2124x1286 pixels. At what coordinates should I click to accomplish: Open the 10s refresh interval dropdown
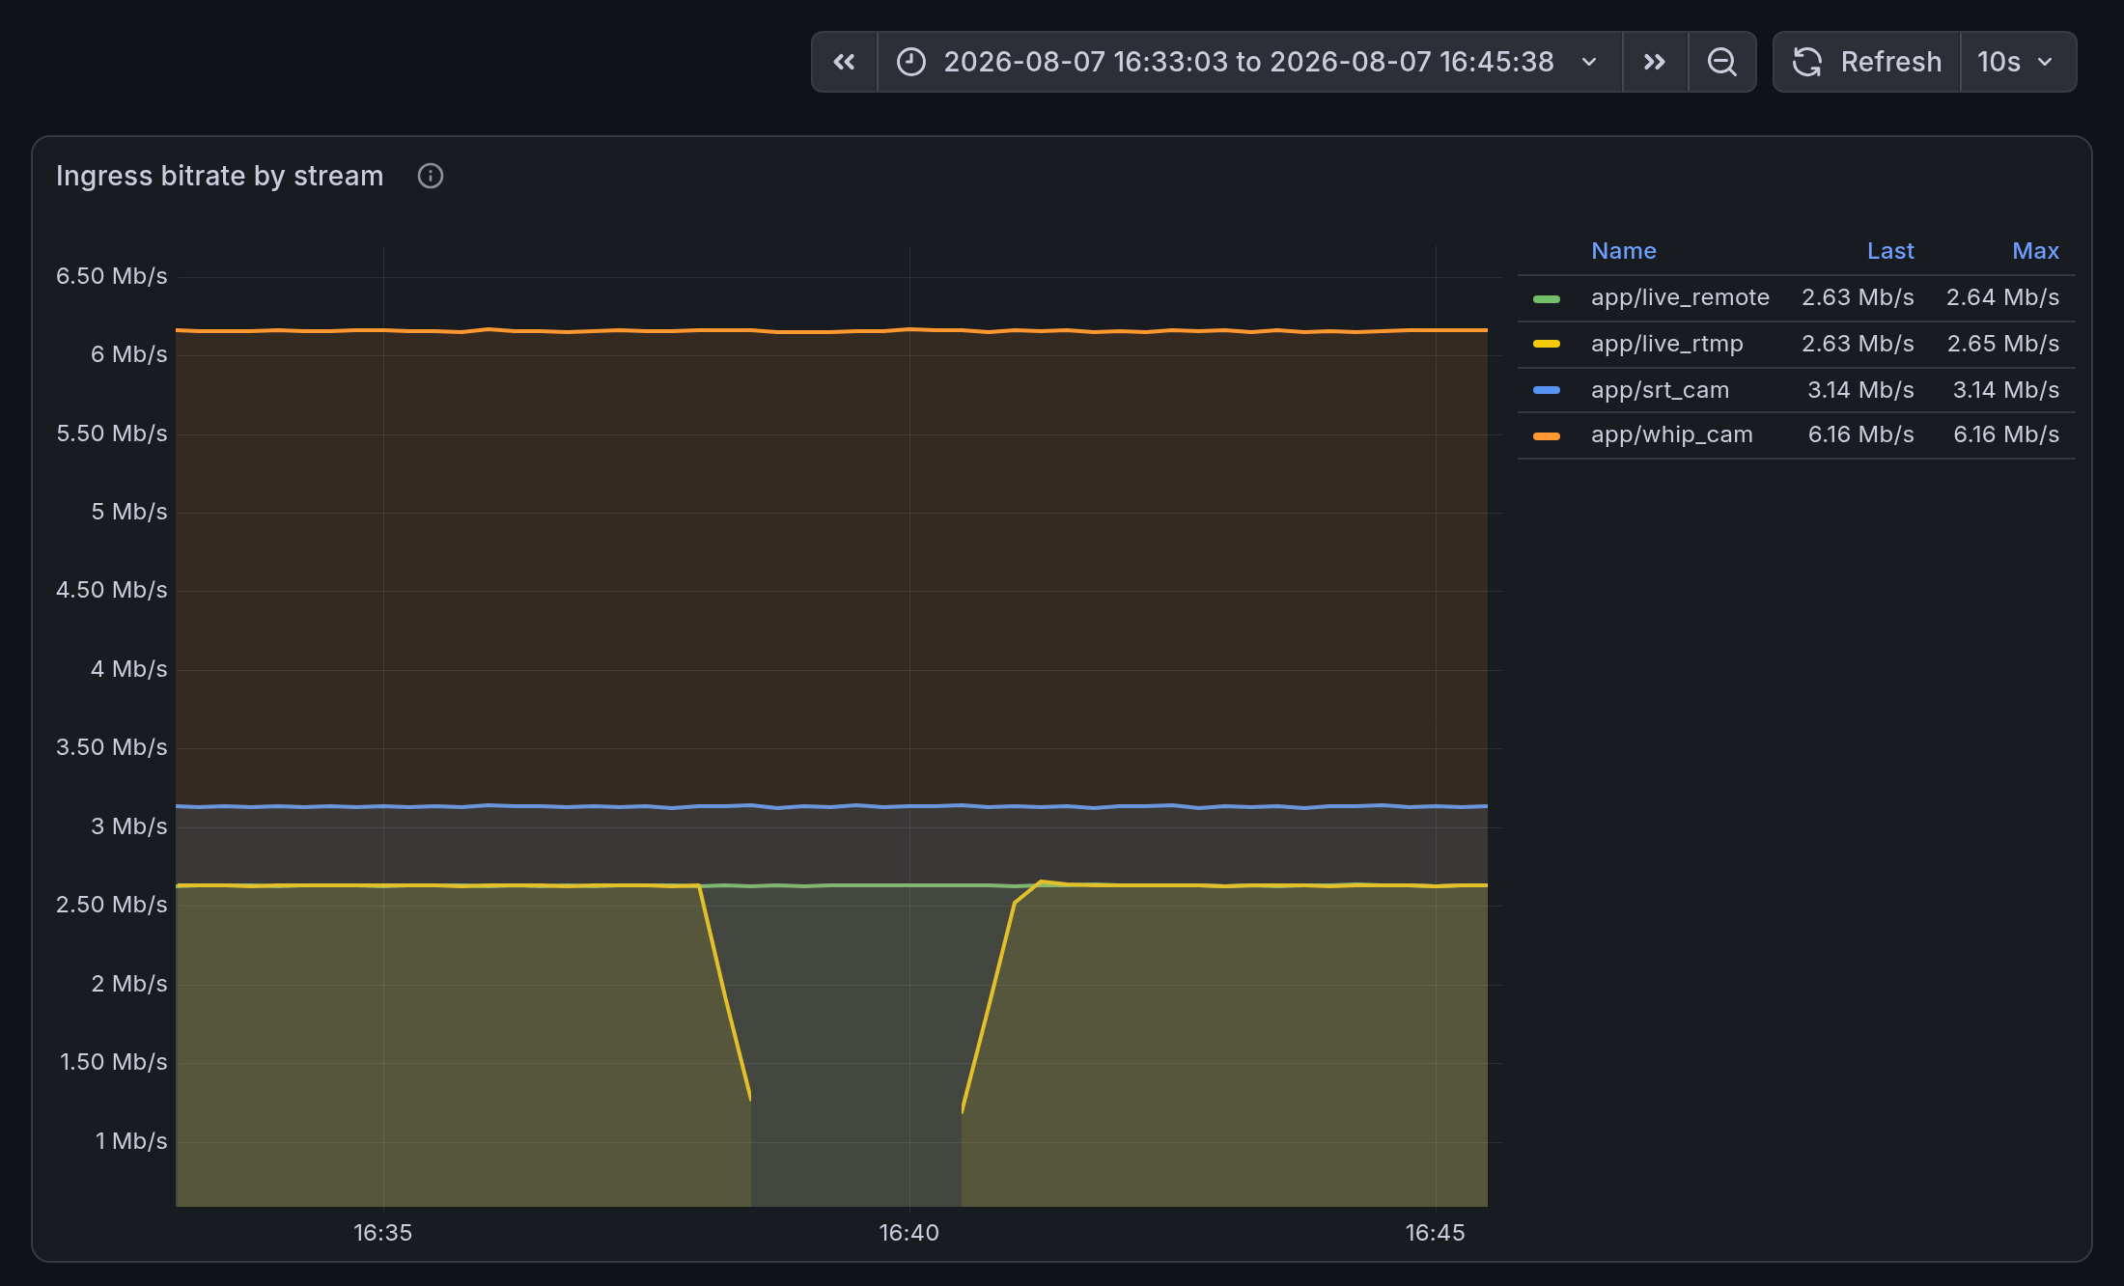[x=2018, y=62]
